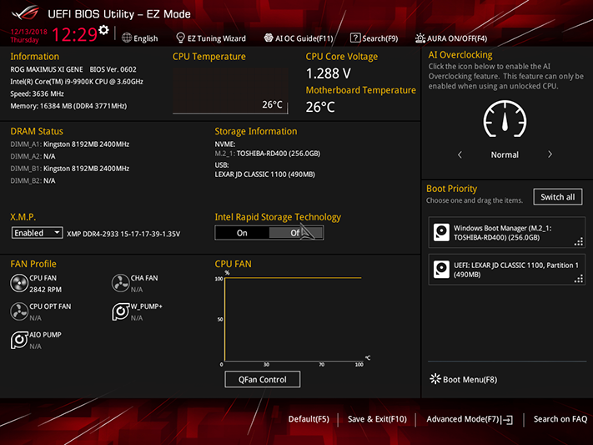
Task: Open QFan Control
Action: [263, 380]
